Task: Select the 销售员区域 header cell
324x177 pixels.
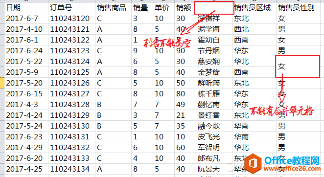Action: pos(254,8)
